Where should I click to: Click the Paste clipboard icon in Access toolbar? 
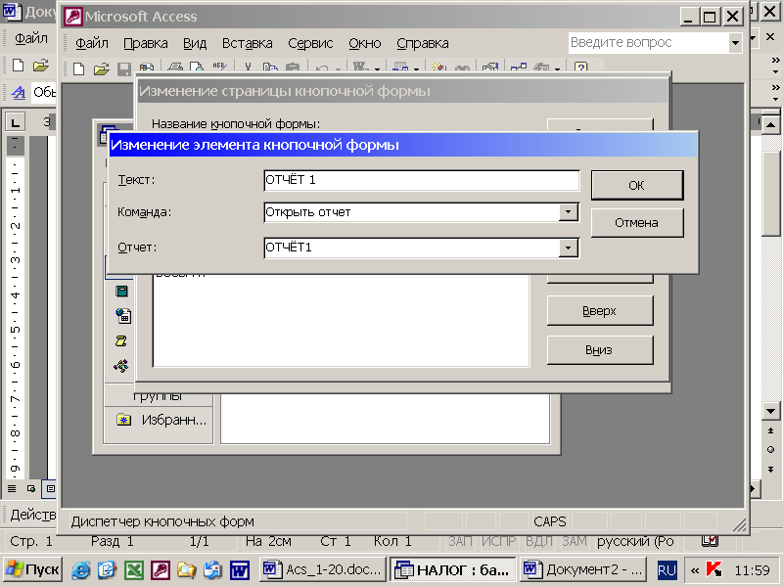(x=293, y=68)
